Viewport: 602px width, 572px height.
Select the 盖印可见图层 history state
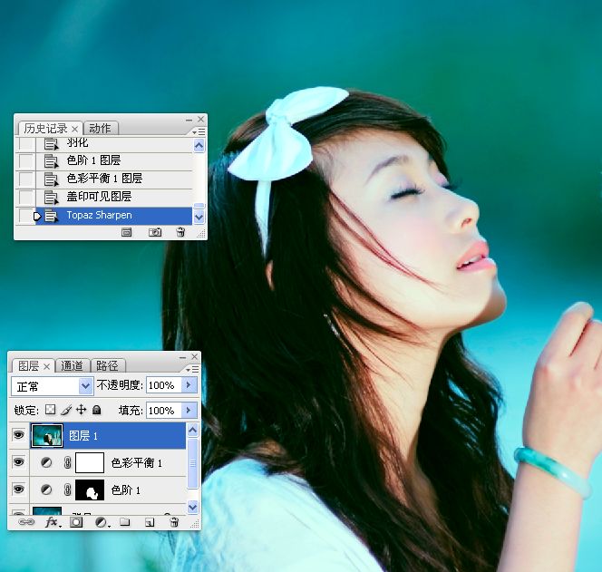pos(99,197)
